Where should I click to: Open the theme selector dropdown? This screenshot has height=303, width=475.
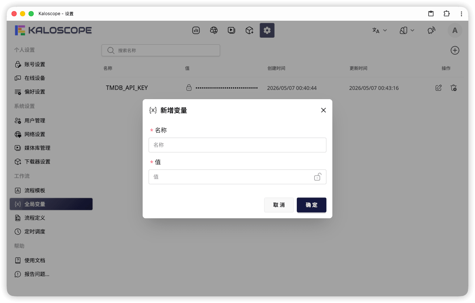407,30
